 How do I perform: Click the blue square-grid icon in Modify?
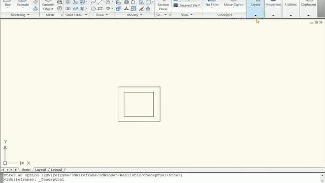134,9
